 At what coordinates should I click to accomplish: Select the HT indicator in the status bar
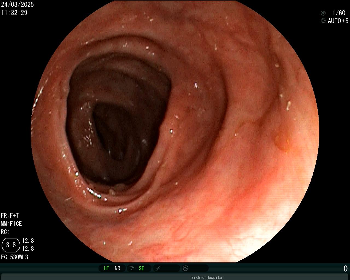[106, 268]
